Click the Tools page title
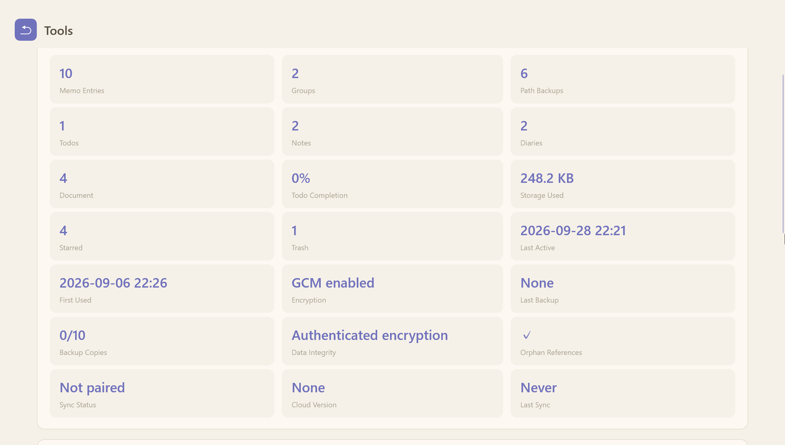This screenshot has width=785, height=445. tap(59, 31)
